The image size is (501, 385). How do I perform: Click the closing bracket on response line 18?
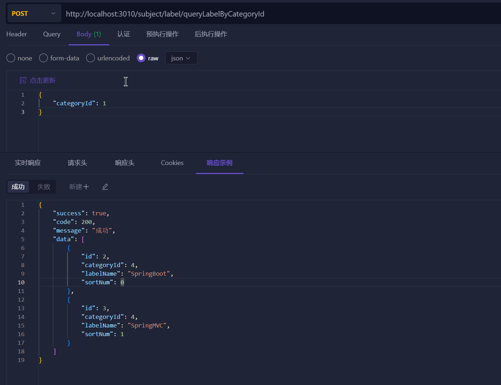55,351
